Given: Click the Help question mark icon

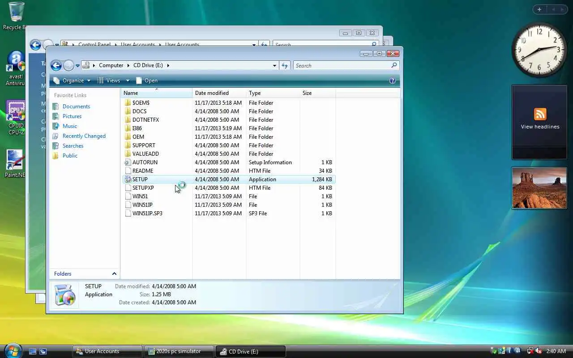Looking at the screenshot, I should [393, 81].
